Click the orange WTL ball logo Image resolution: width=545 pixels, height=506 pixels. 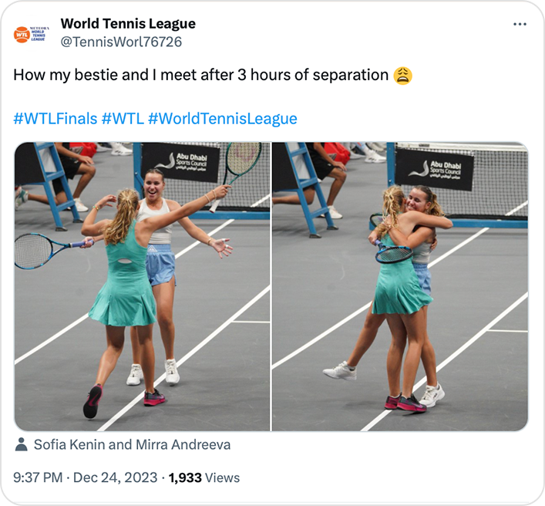point(22,35)
